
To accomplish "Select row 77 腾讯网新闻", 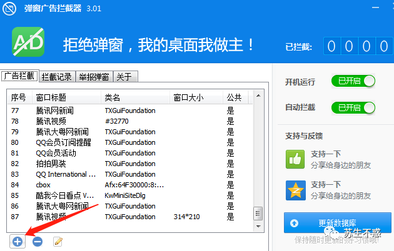I will click(130, 111).
